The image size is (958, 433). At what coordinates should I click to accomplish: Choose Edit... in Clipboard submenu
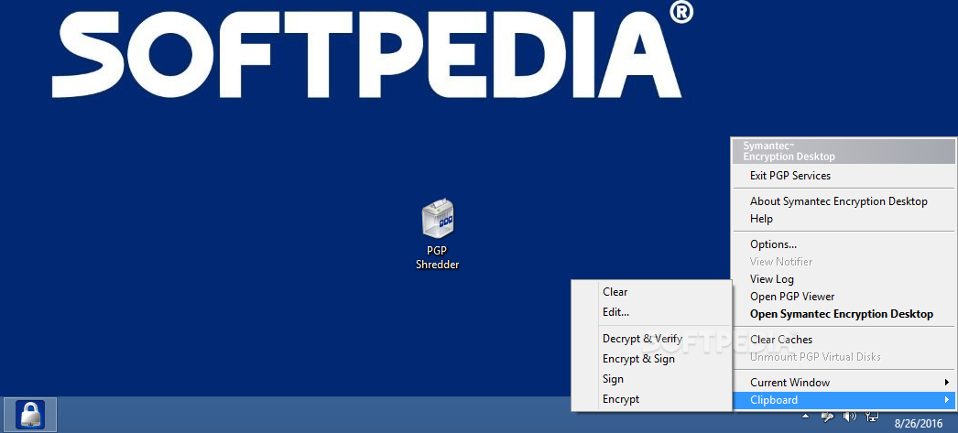pyautogui.click(x=651, y=313)
